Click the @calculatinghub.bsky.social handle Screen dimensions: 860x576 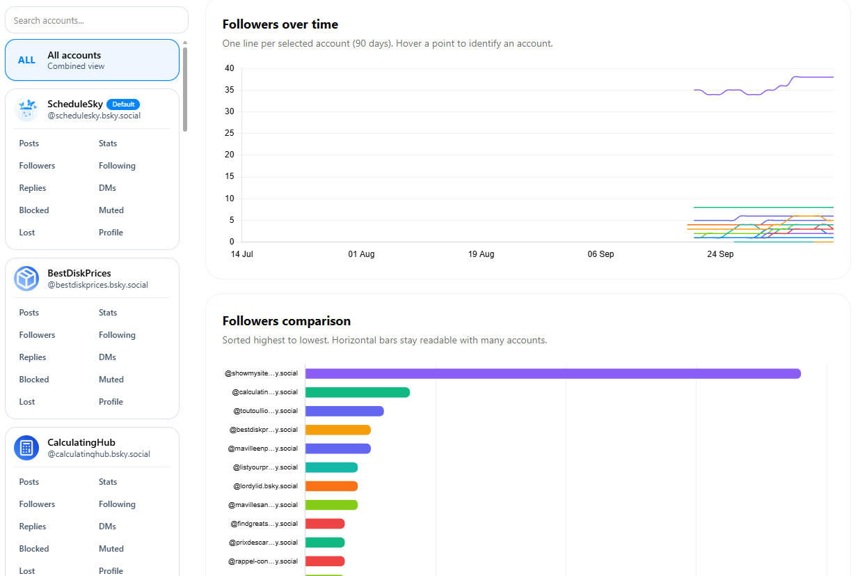point(99,454)
